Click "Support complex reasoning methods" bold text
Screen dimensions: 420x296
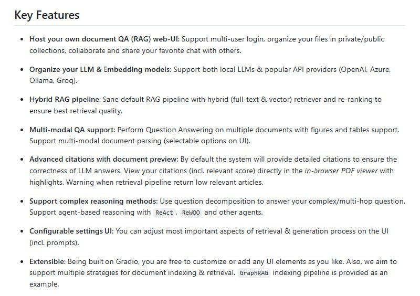[x=93, y=202]
